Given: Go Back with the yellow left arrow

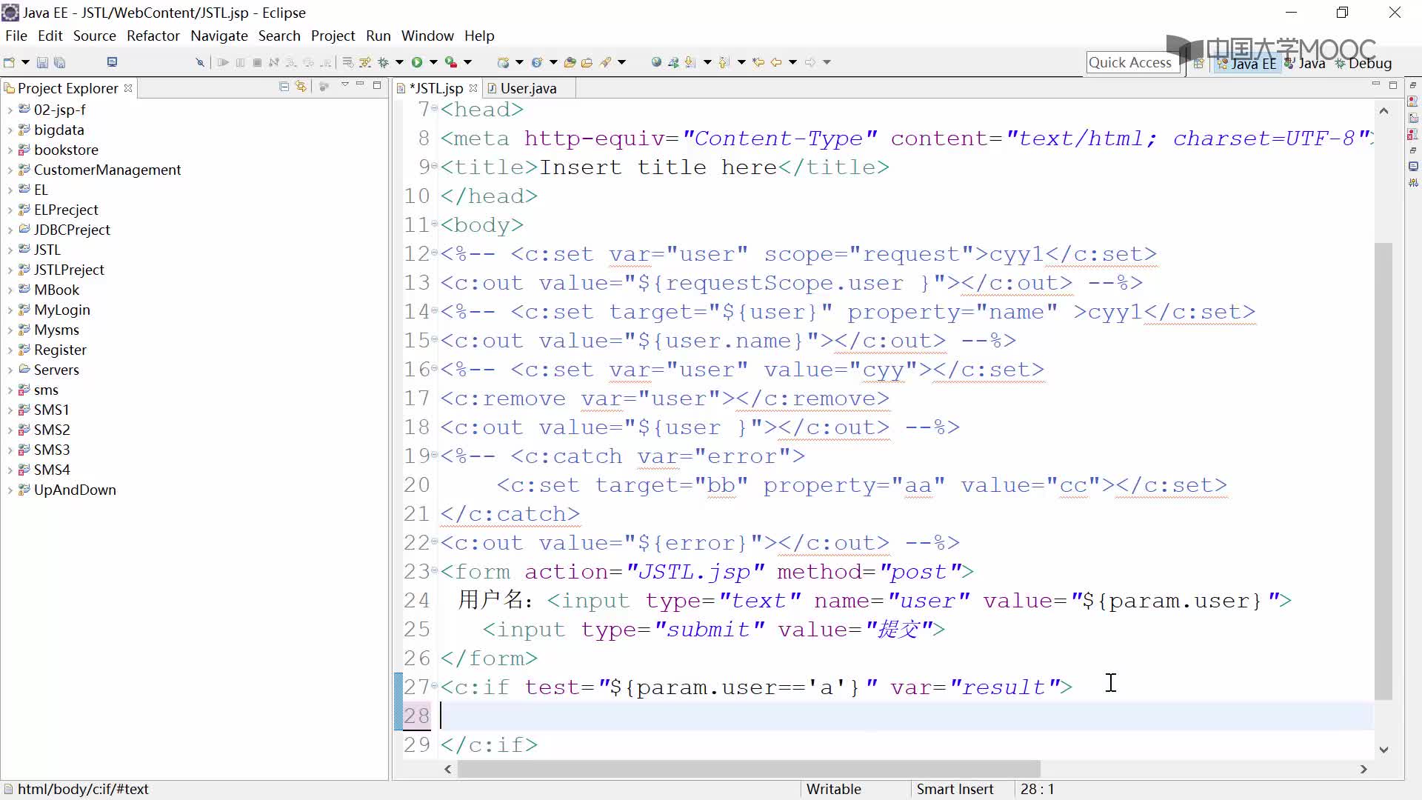Looking at the screenshot, I should [x=776, y=62].
